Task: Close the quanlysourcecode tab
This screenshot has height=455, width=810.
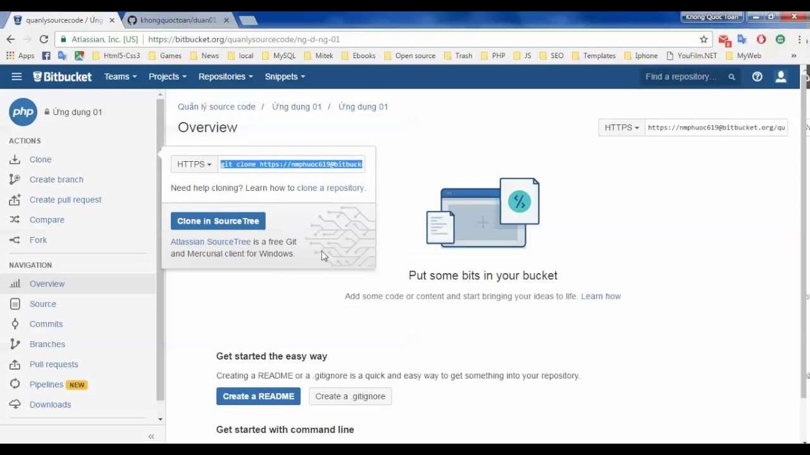Action: pos(112,20)
